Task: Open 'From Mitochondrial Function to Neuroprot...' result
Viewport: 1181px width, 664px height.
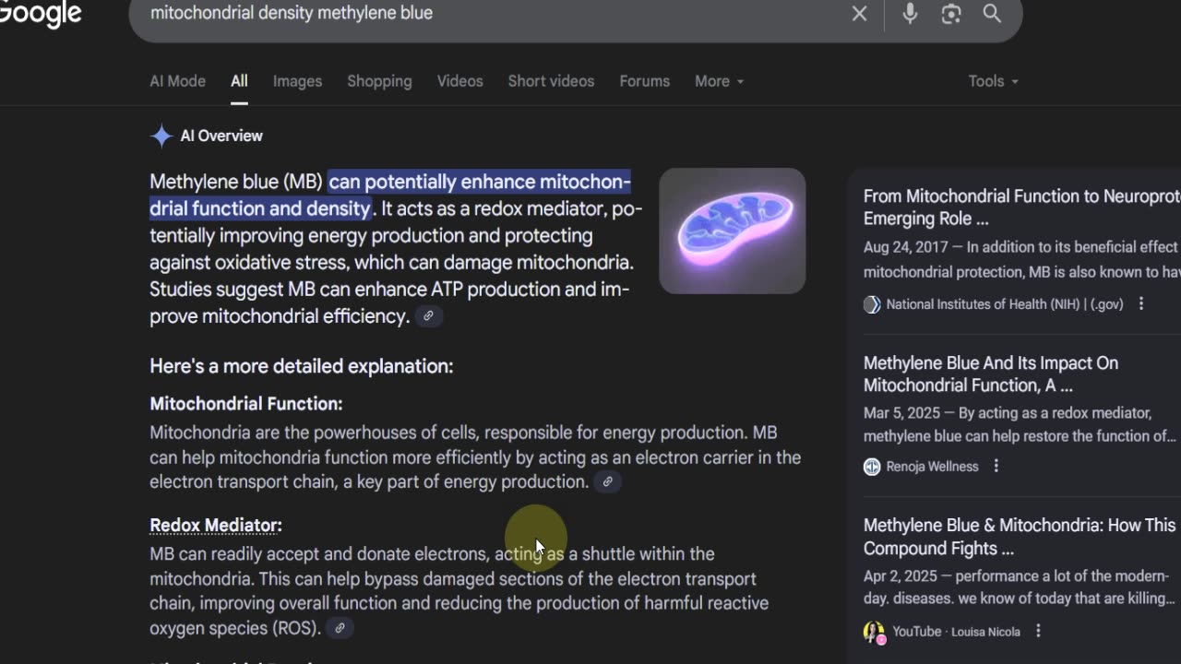Action: tap(1022, 207)
